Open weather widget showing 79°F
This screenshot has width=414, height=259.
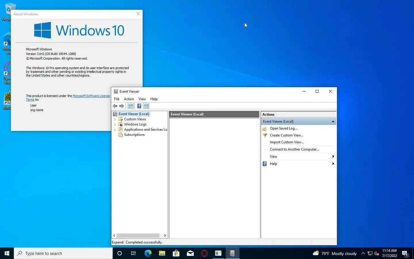(x=335, y=253)
